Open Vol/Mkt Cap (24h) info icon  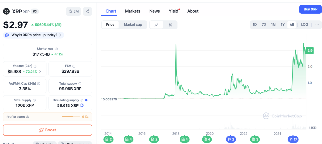point(39,84)
